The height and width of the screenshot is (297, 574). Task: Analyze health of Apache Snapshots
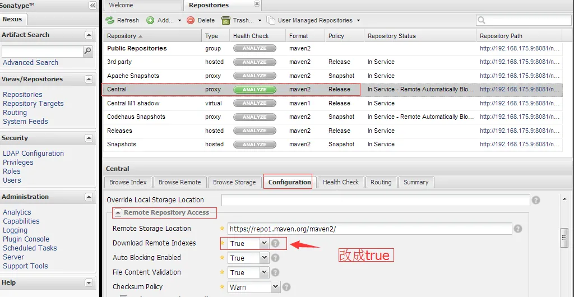pos(254,76)
